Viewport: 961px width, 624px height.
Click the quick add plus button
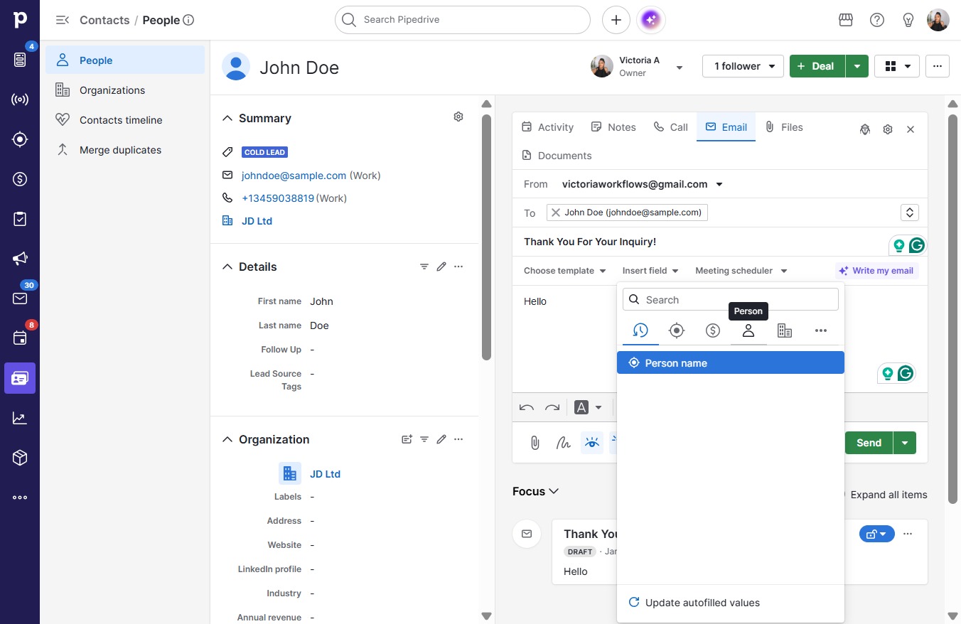point(616,20)
